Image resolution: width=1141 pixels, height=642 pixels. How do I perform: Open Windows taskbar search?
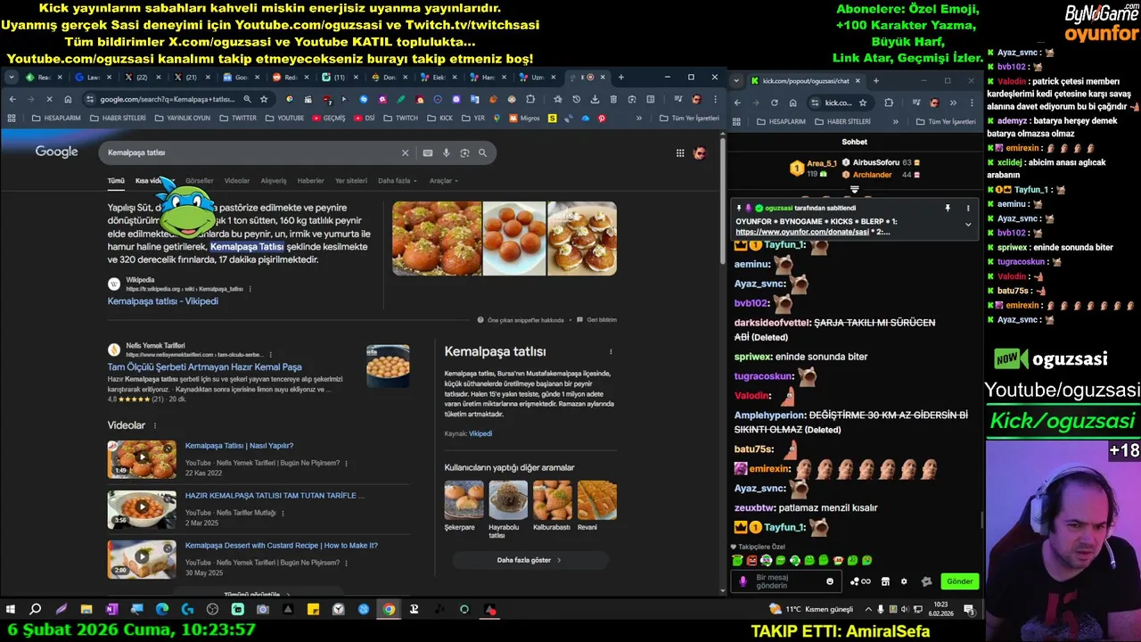tap(36, 610)
